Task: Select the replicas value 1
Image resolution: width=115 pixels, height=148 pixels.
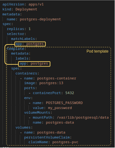Action: 29,29
